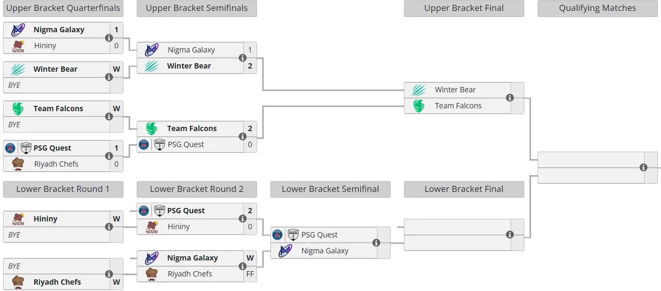Open info icon for Upper Bracket Final match
This screenshot has height=291, width=661.
click(x=510, y=97)
